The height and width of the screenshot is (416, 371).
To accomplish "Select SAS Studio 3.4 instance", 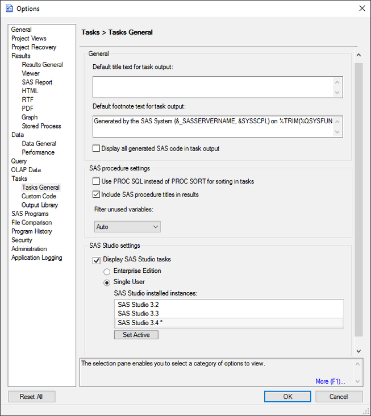I will (229, 323).
